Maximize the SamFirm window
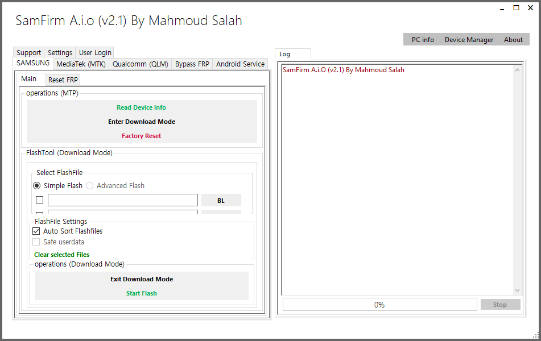The height and width of the screenshot is (341, 541). 516,8
